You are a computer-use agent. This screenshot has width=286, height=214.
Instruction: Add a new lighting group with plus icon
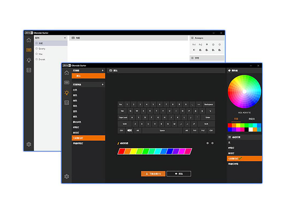tap(102, 70)
